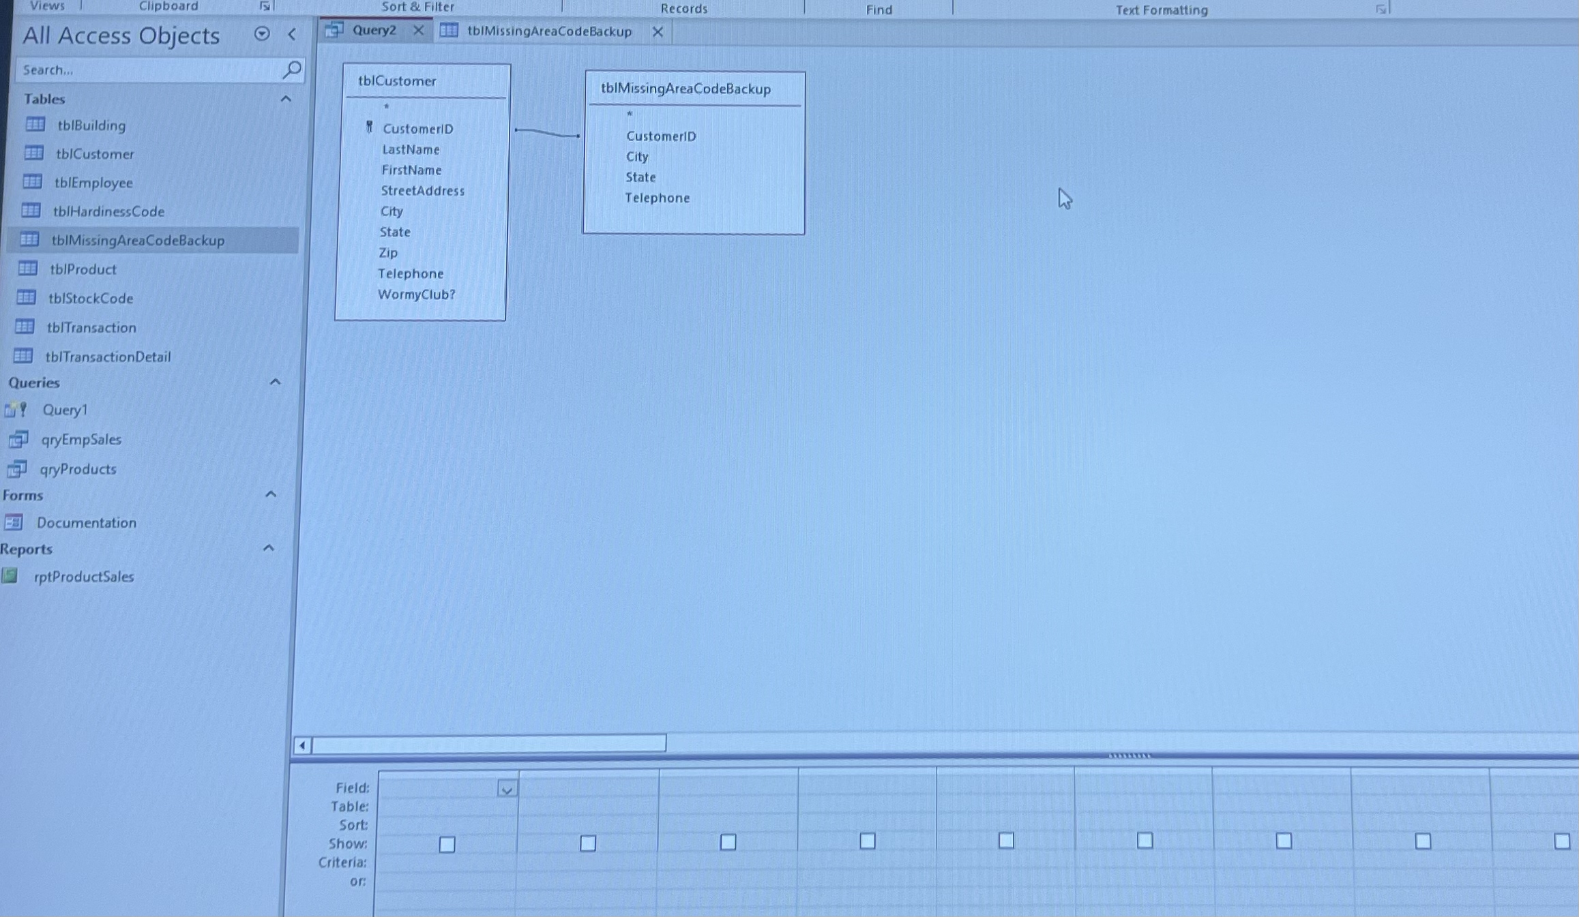Viewport: 1579px width, 917px height.
Task: Open Query1 from the Queries section
Action: (x=65, y=410)
